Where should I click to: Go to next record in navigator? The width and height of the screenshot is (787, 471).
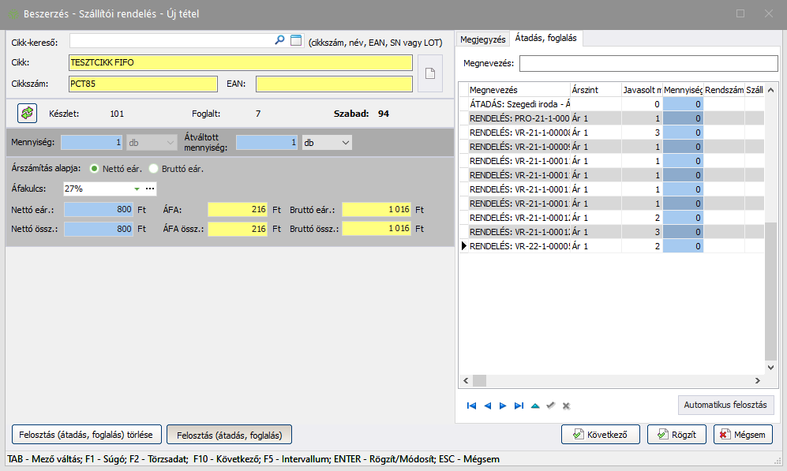click(x=503, y=406)
